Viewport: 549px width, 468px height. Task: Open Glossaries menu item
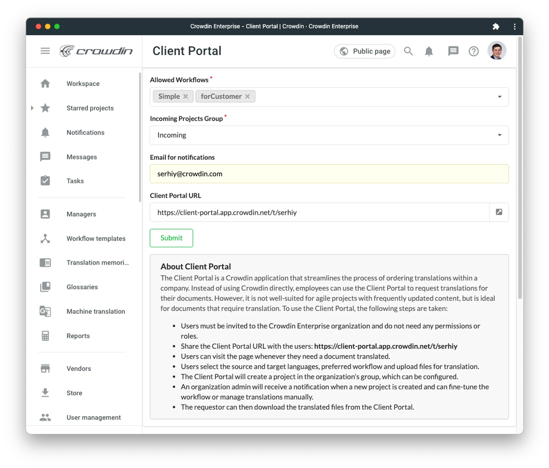(82, 287)
